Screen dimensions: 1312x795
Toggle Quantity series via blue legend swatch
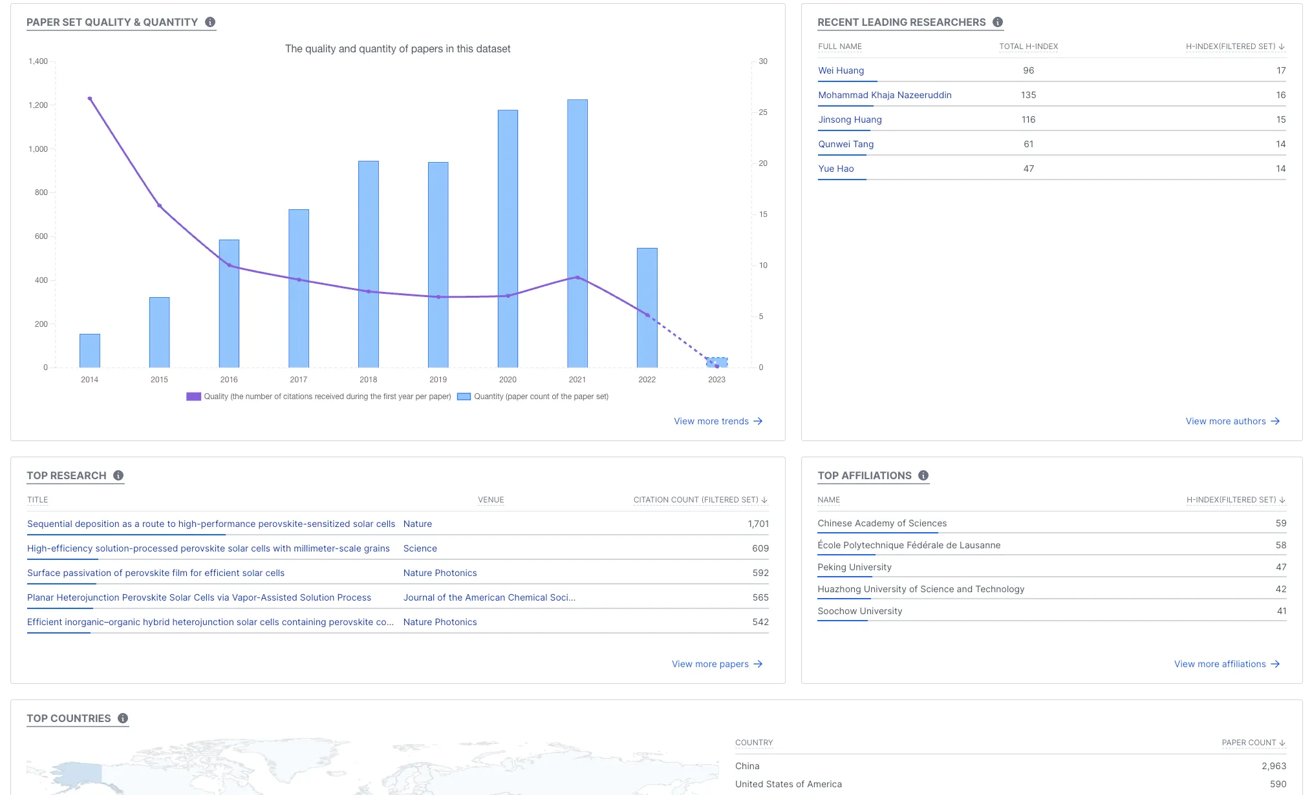(x=464, y=397)
